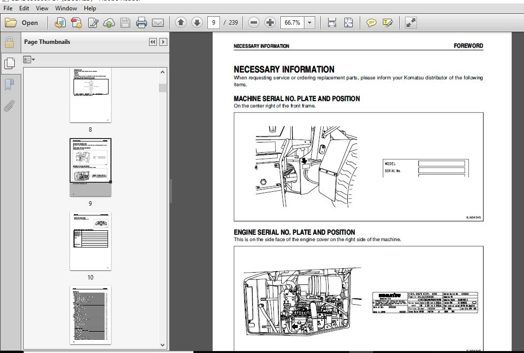Screen dimensions: 524x353
Task: Go to previous page with up arrow
Action: 181,23
